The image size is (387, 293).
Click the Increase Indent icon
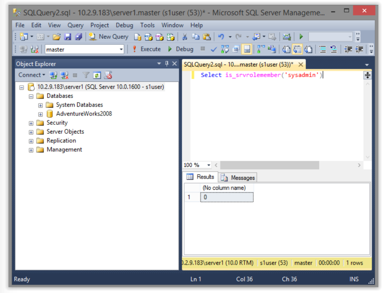pyautogui.click(x=359, y=49)
